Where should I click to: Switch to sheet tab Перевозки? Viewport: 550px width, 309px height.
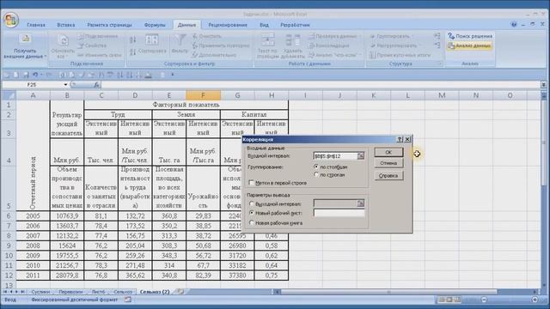click(x=70, y=292)
